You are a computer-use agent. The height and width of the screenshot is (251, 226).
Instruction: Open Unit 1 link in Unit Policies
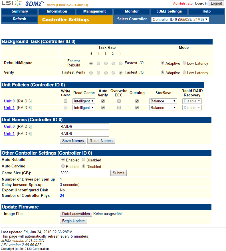coord(9,108)
